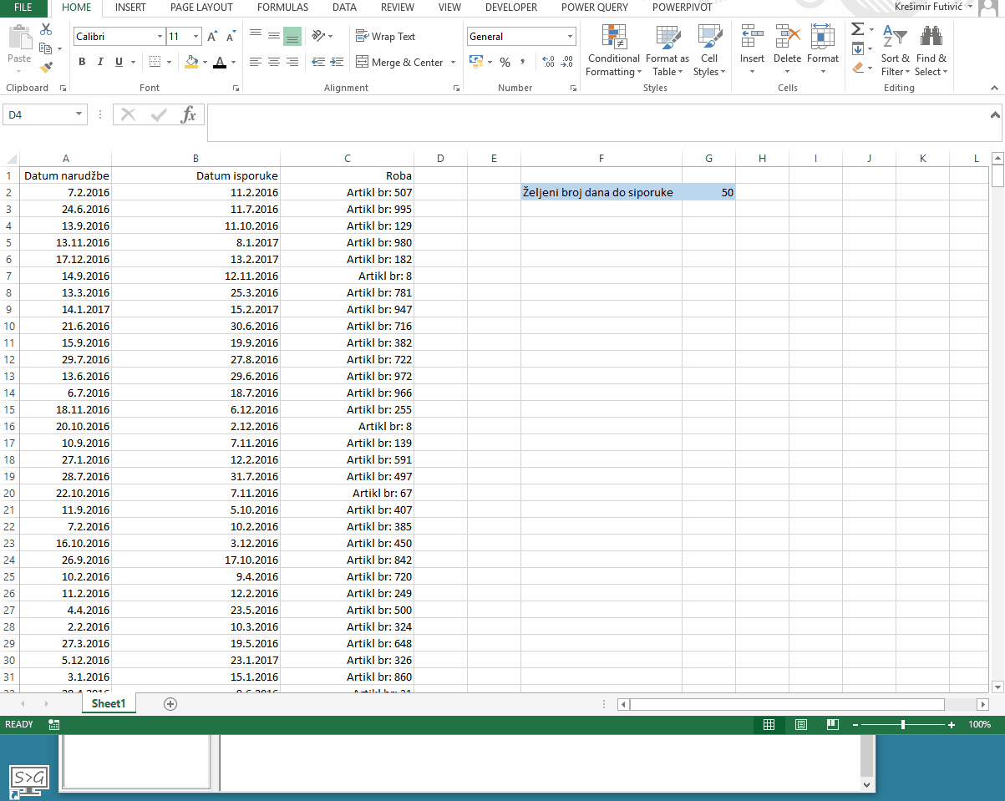Open Sort & Filter button

click(x=896, y=50)
